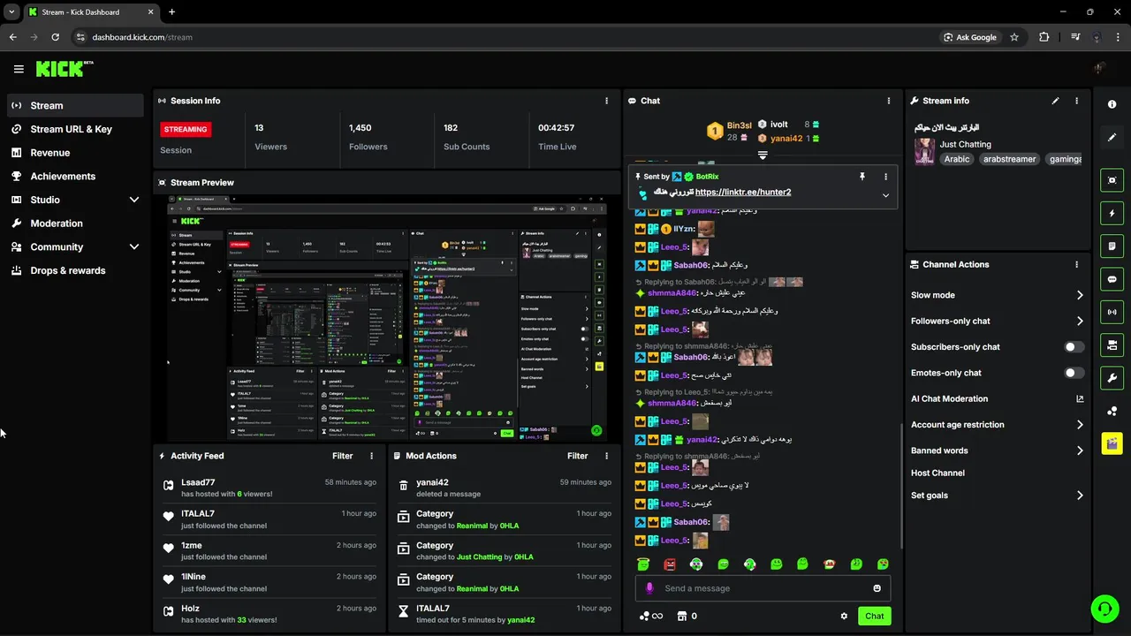Click the note page icon in right toolbar

pos(1112,246)
